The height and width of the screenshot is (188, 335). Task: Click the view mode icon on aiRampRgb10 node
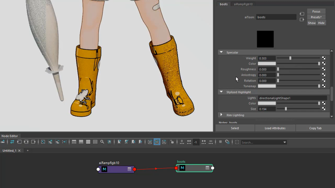click(129, 169)
